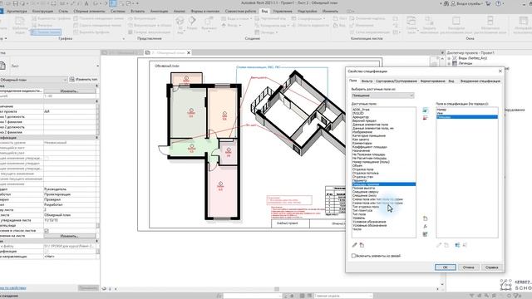
Task: Click Применить button in Properties palette
Action: pyautogui.click(x=88, y=288)
